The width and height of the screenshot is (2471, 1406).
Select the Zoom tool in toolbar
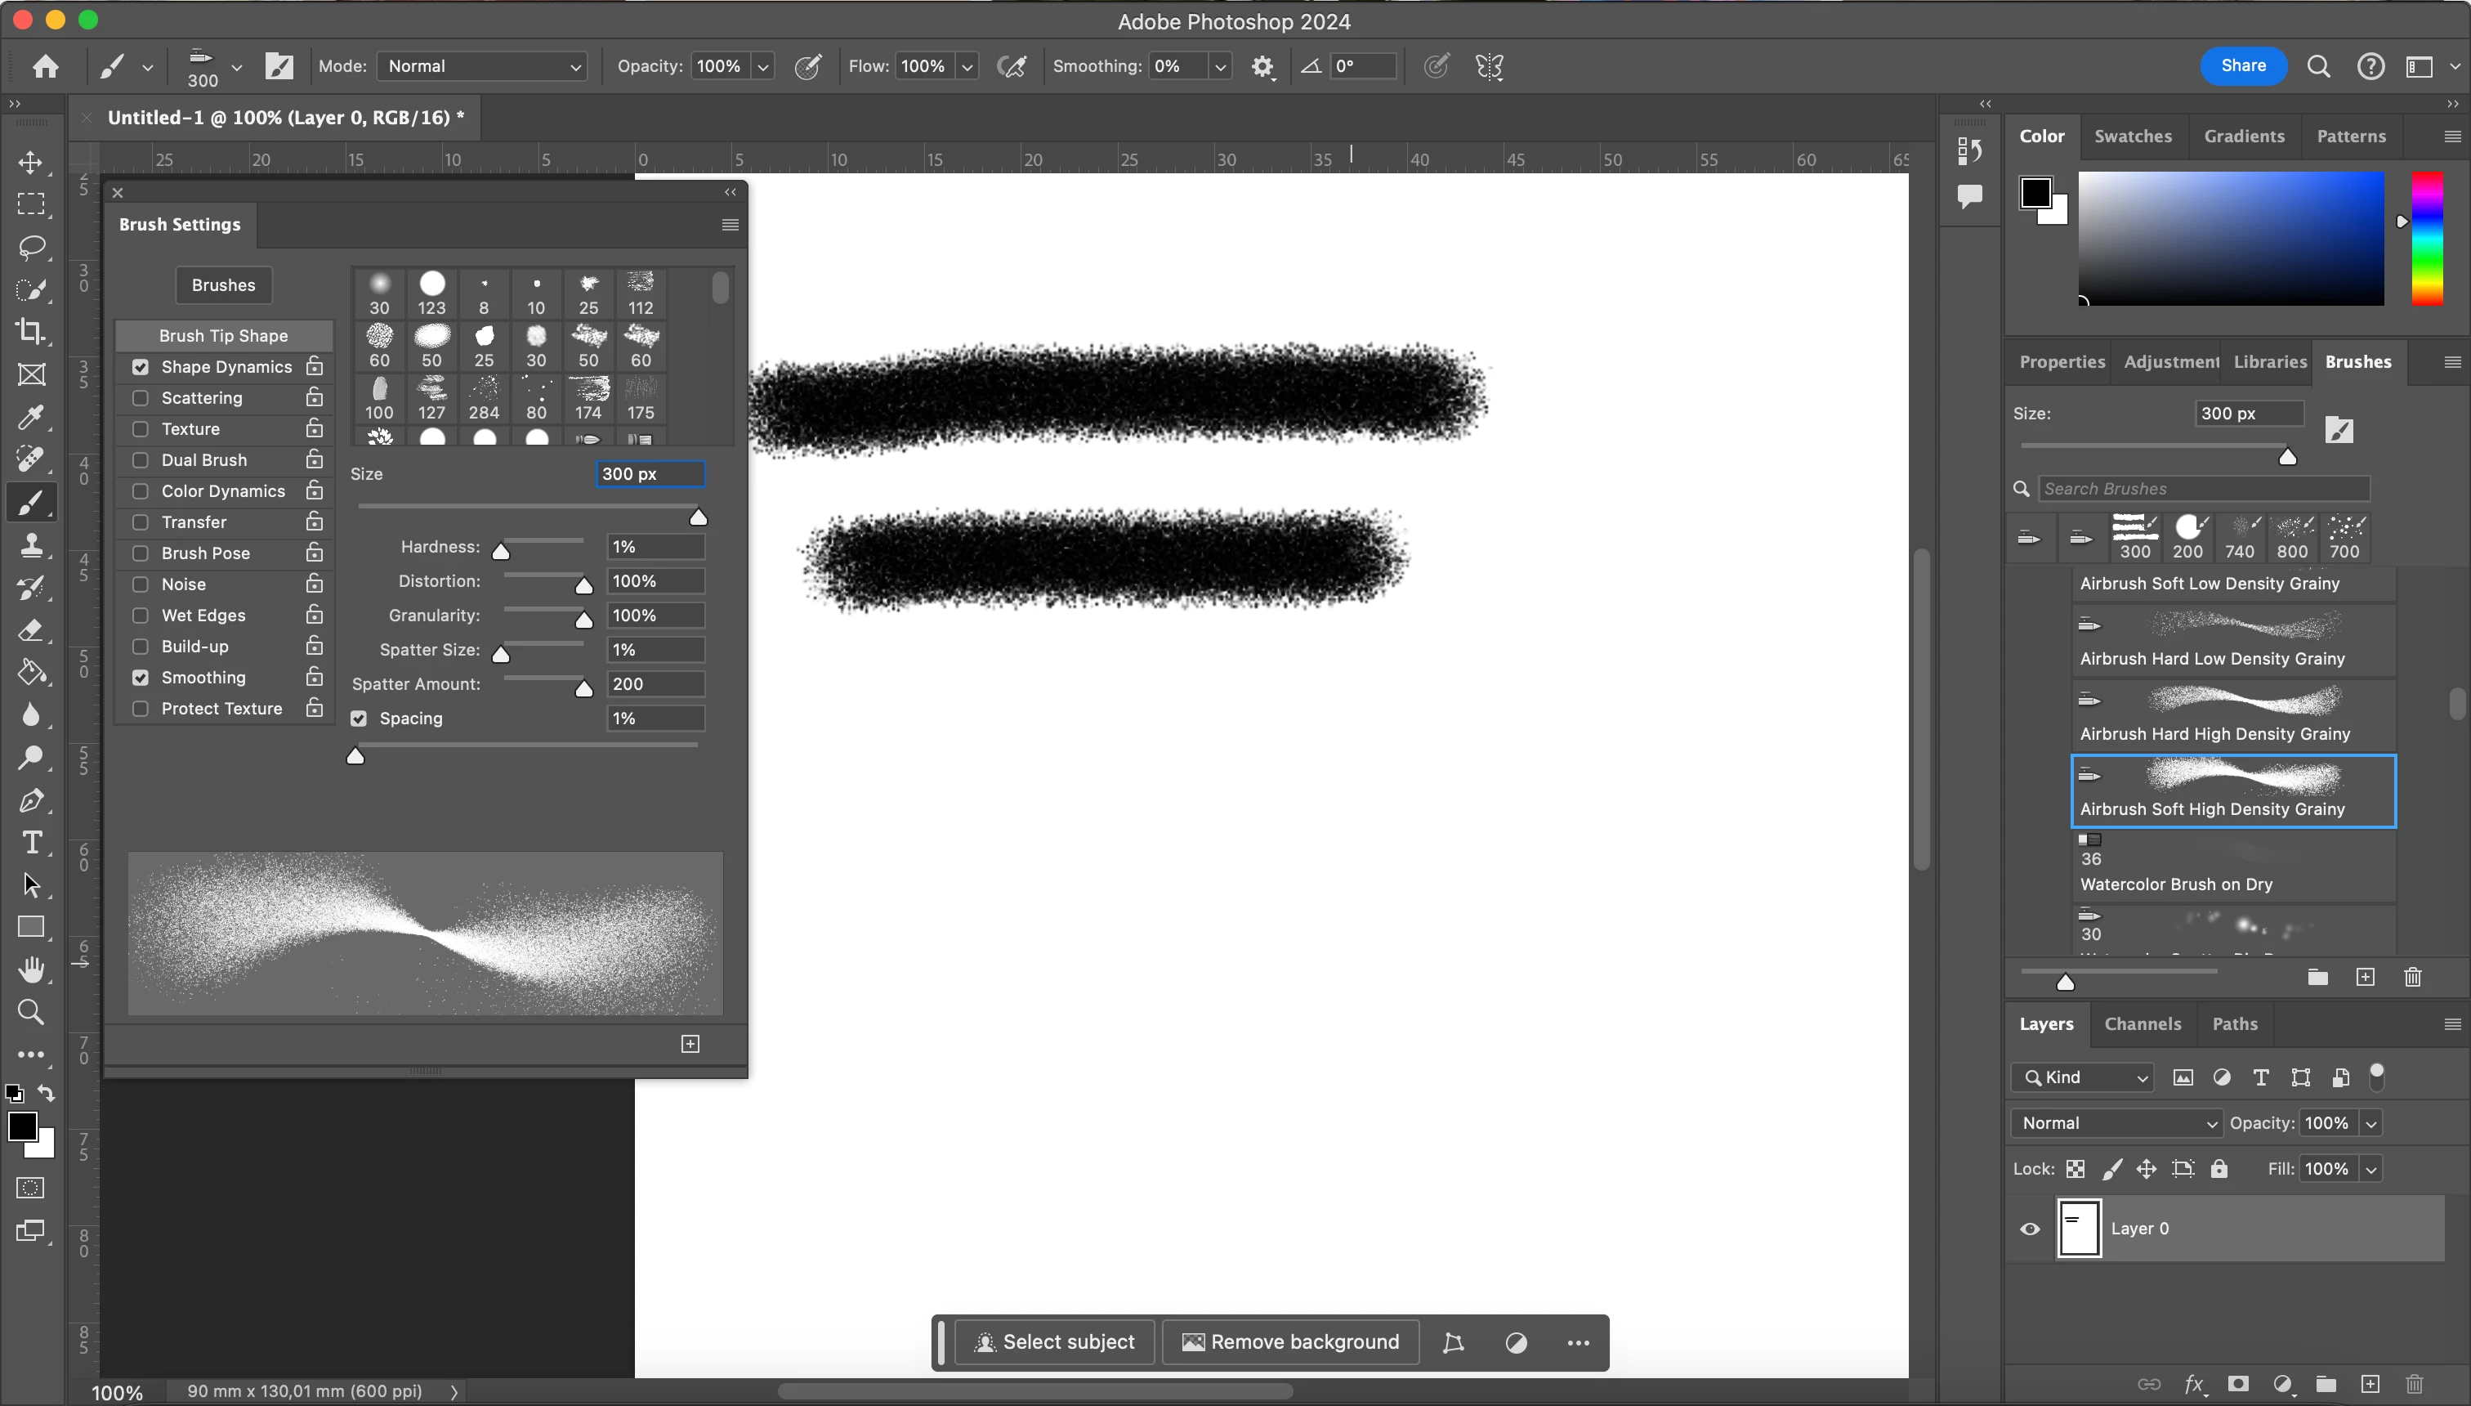click(x=31, y=1012)
